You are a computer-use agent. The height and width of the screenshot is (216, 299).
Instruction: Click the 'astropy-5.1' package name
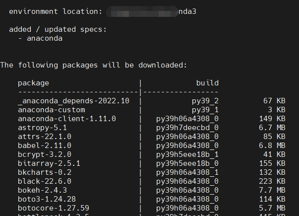42,128
